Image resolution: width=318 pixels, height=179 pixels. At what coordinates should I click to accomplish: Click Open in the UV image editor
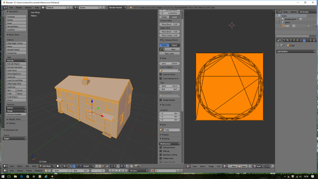point(242,166)
